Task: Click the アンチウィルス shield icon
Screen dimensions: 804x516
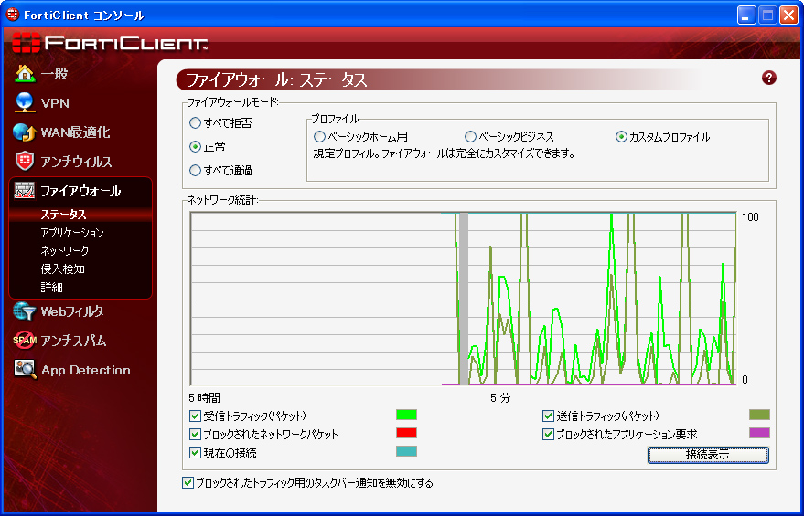Action: [x=25, y=162]
